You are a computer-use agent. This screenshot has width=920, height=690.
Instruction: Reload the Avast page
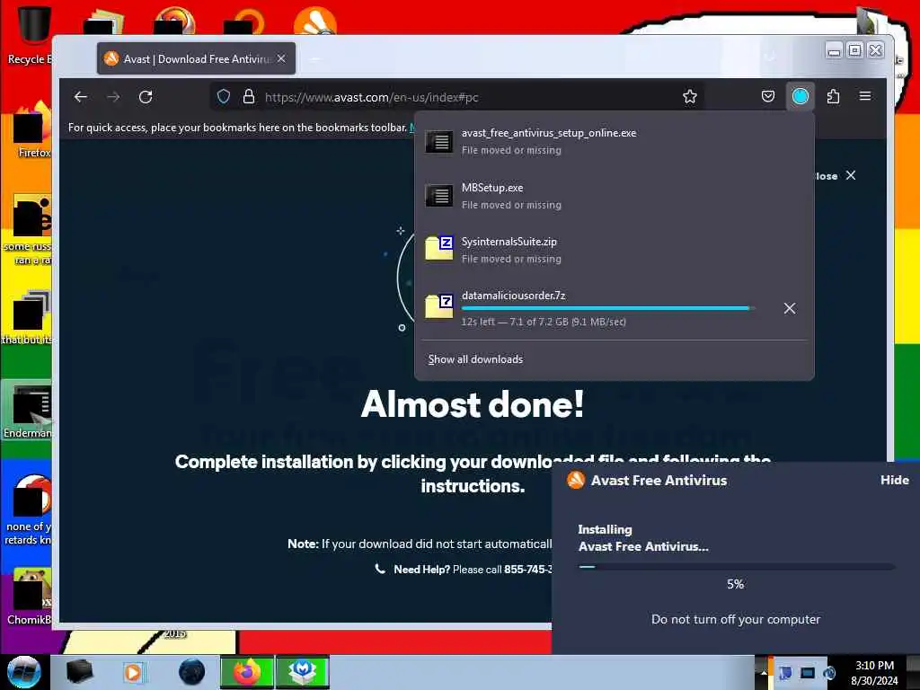coord(146,97)
